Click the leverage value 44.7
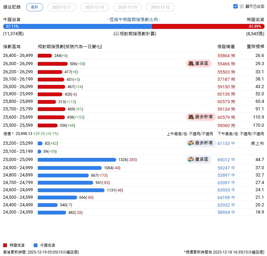Image resolution: width=267 pixels, height=256 pixels. click(x=260, y=159)
